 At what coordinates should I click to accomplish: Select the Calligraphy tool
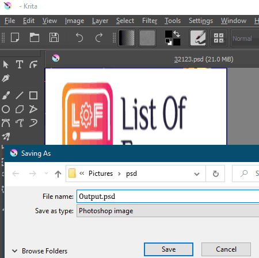coord(6,78)
